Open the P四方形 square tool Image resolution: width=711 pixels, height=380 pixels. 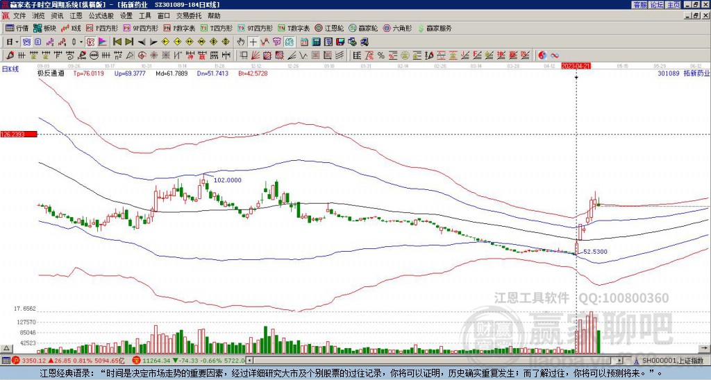click(x=102, y=28)
